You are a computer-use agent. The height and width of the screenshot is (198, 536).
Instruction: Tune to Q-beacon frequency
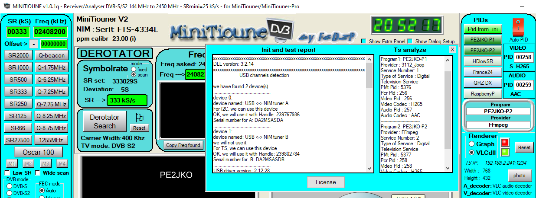[52, 55]
